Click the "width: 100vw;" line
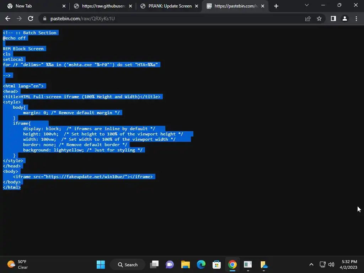 pos(99,139)
